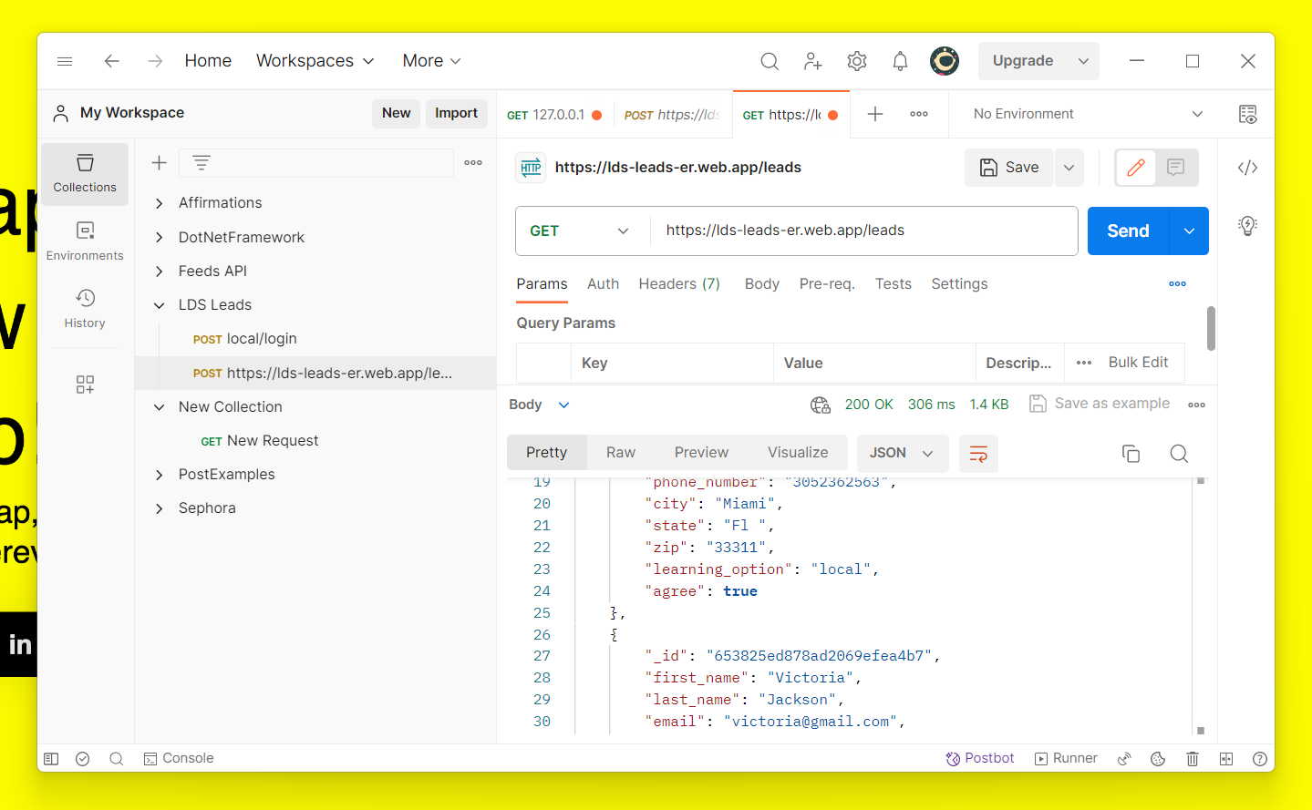Go forward with the right arrow
Image resolution: width=1312 pixels, height=810 pixels.
pos(155,61)
